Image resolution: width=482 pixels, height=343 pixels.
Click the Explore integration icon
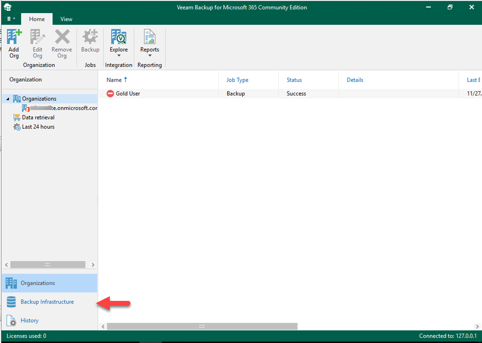pos(119,37)
